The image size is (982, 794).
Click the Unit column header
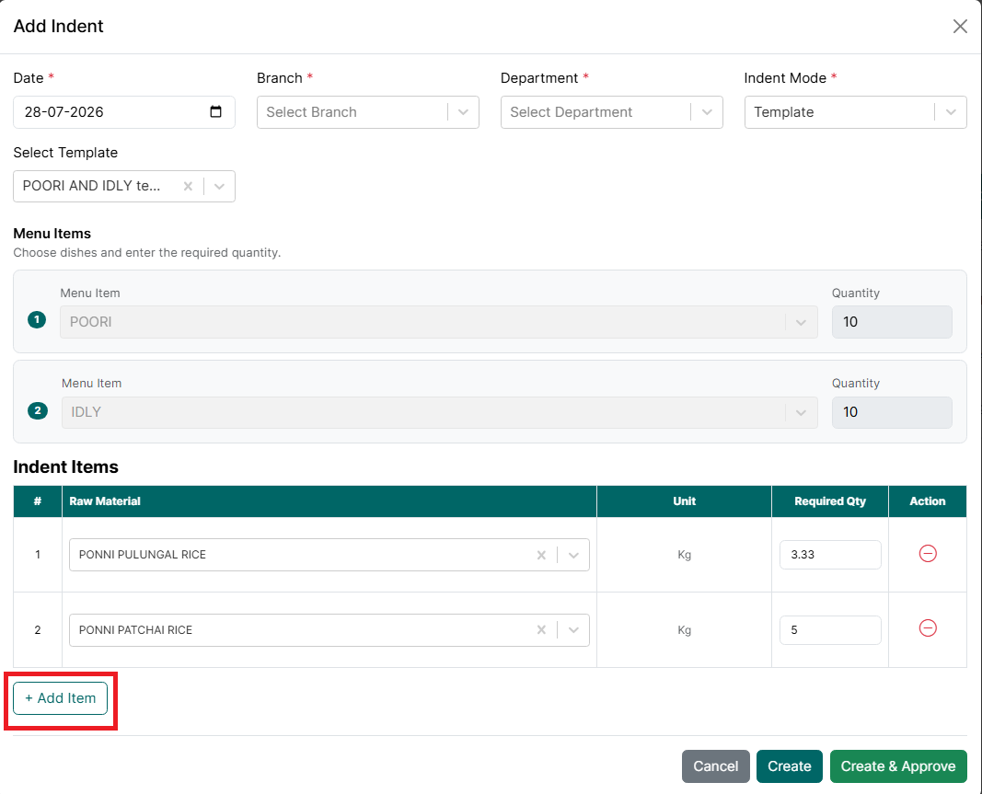(x=684, y=501)
